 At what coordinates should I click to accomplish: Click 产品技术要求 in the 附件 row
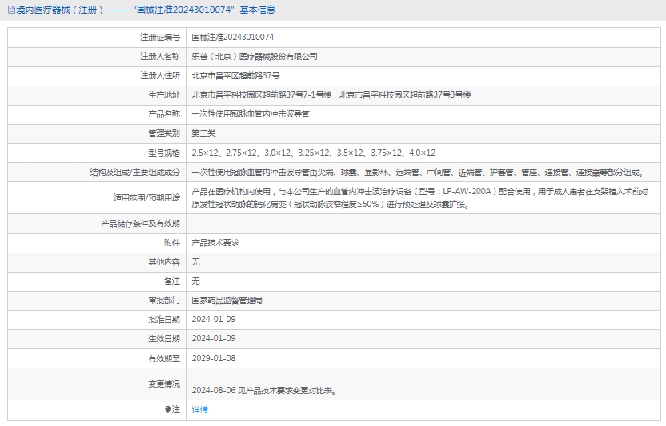point(215,242)
